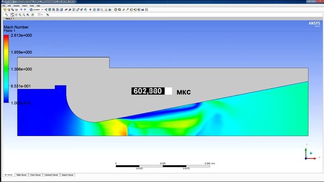Open the View 1 dropdown
This screenshot has height=182, width=324.
tap(10, 19)
